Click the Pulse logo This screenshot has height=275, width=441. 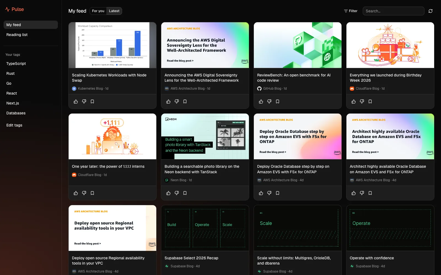15,9
